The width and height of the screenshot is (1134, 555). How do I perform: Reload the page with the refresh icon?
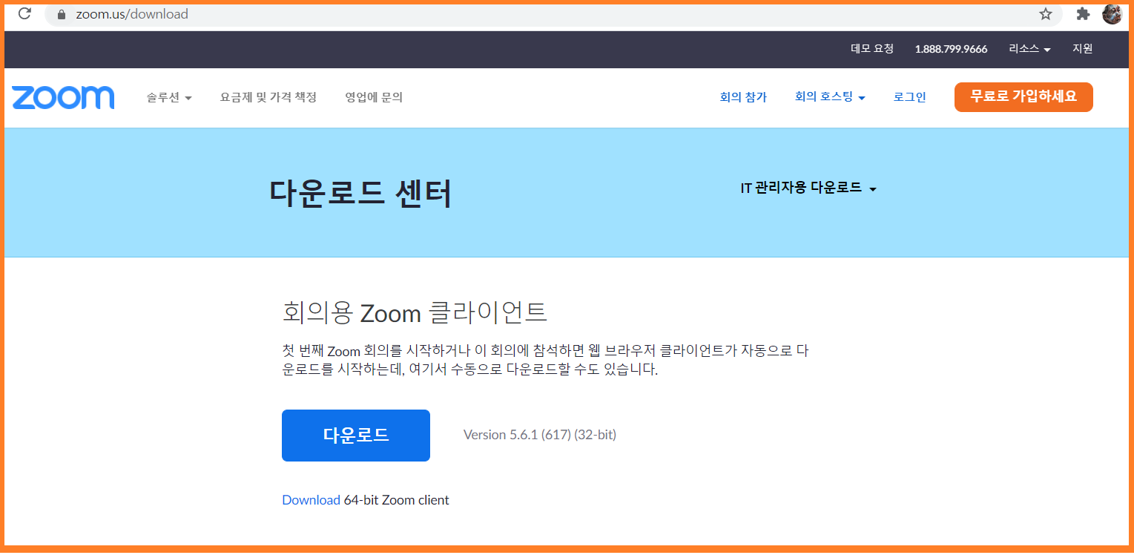pos(24,13)
